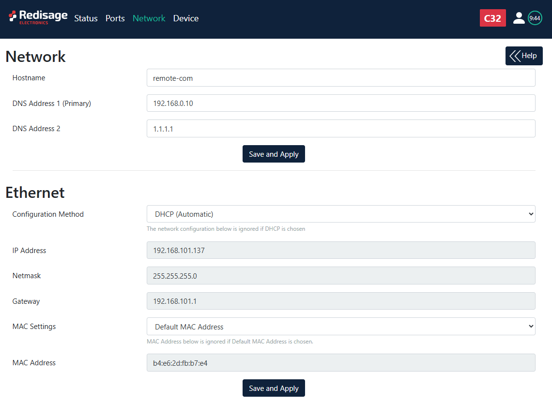Viewport: 552px width, 403px height.
Task: Open the user account icon
Action: (519, 18)
